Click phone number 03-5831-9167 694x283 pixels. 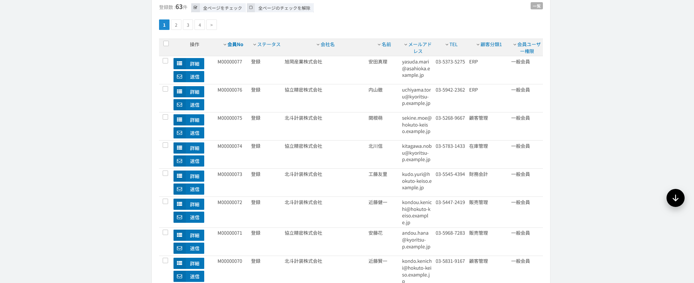450,261
